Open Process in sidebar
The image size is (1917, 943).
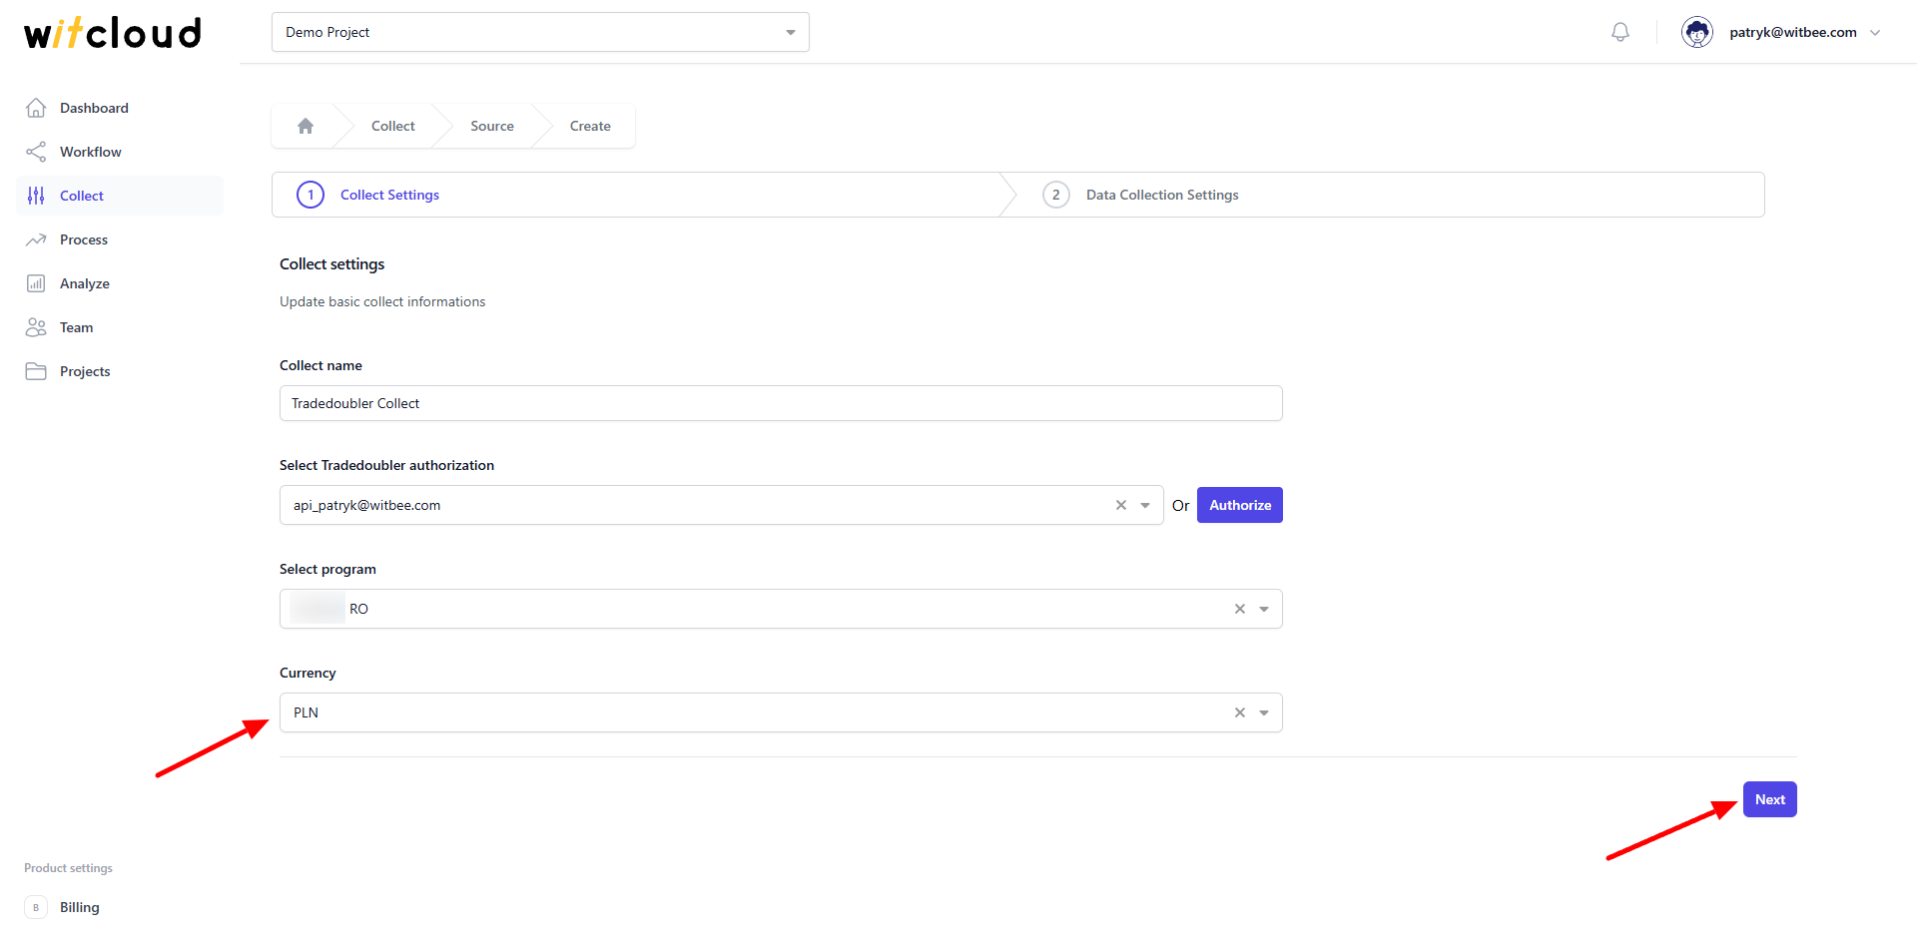pyautogui.click(x=120, y=239)
